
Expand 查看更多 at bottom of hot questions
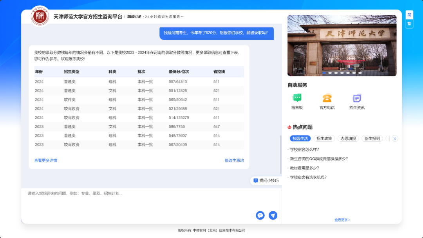click(x=342, y=220)
